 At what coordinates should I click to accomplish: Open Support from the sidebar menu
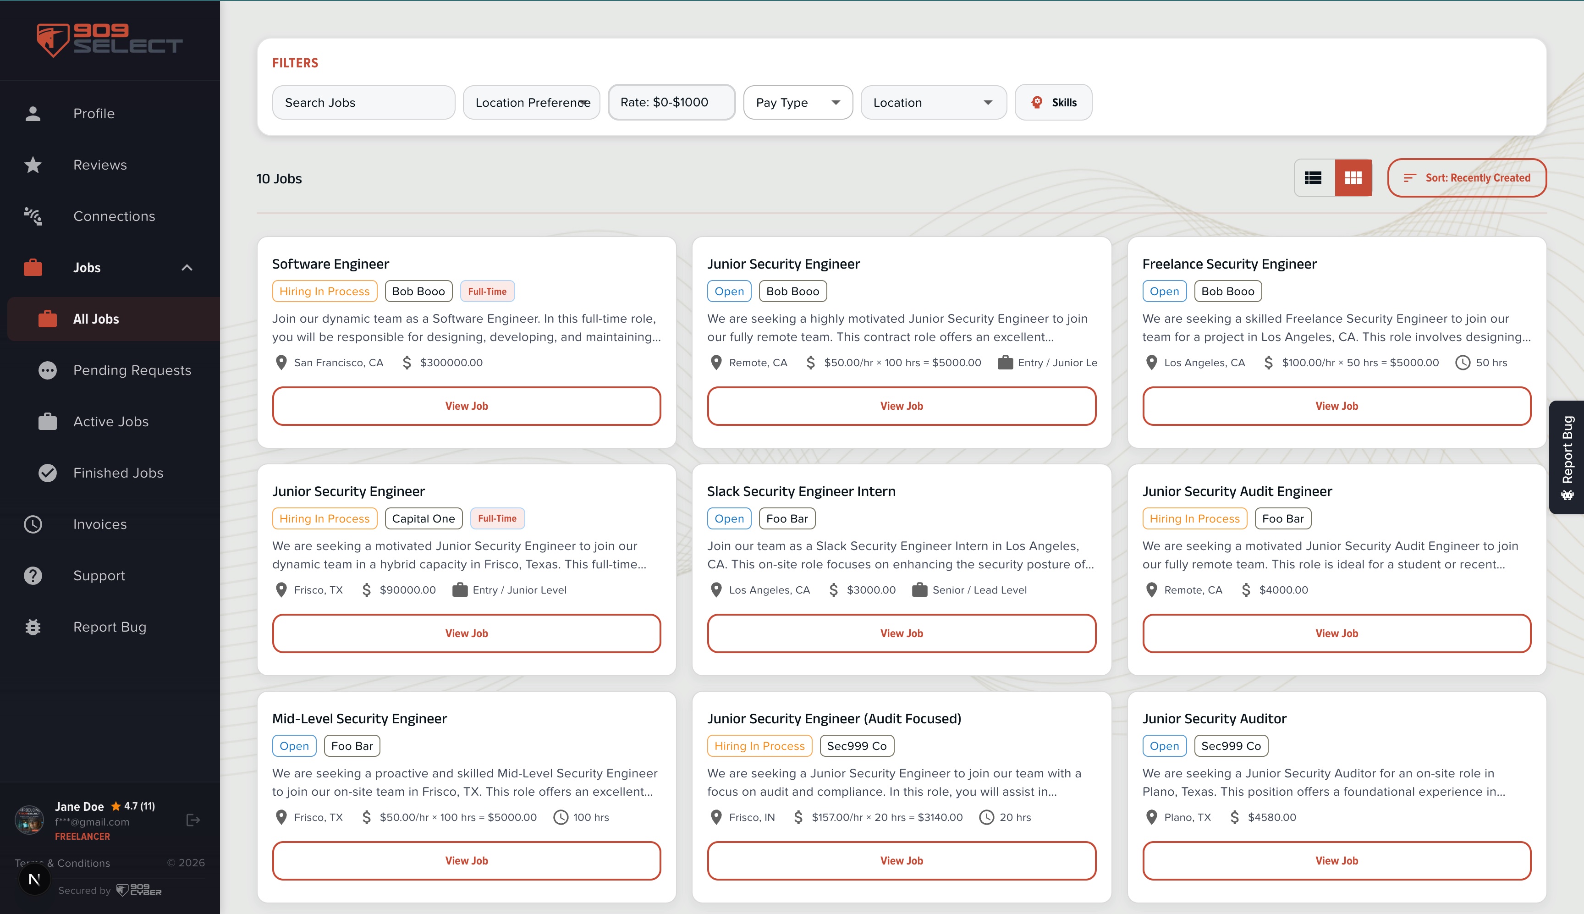(99, 575)
